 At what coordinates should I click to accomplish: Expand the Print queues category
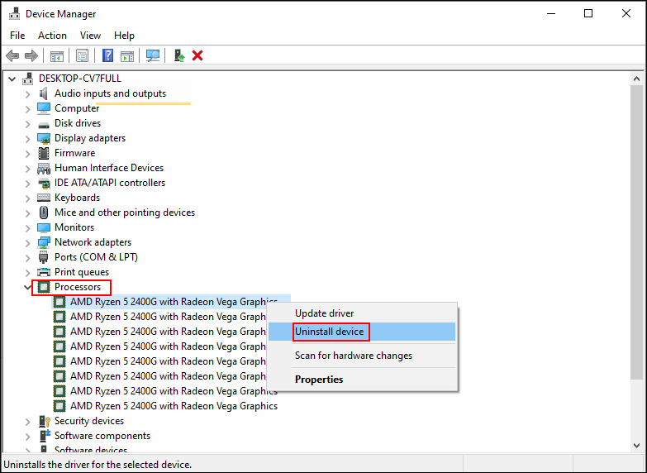click(27, 273)
